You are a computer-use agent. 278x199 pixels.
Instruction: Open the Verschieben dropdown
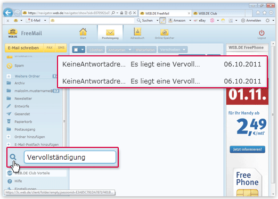pos(173,50)
